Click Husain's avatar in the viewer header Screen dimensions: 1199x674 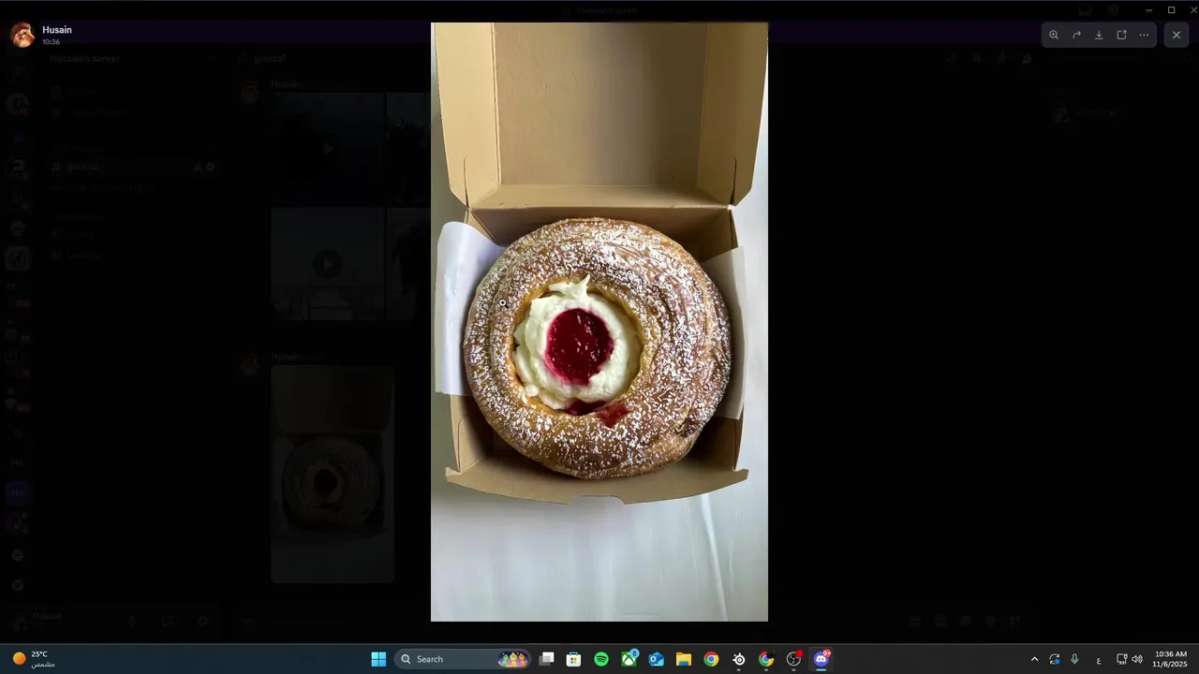(x=22, y=36)
